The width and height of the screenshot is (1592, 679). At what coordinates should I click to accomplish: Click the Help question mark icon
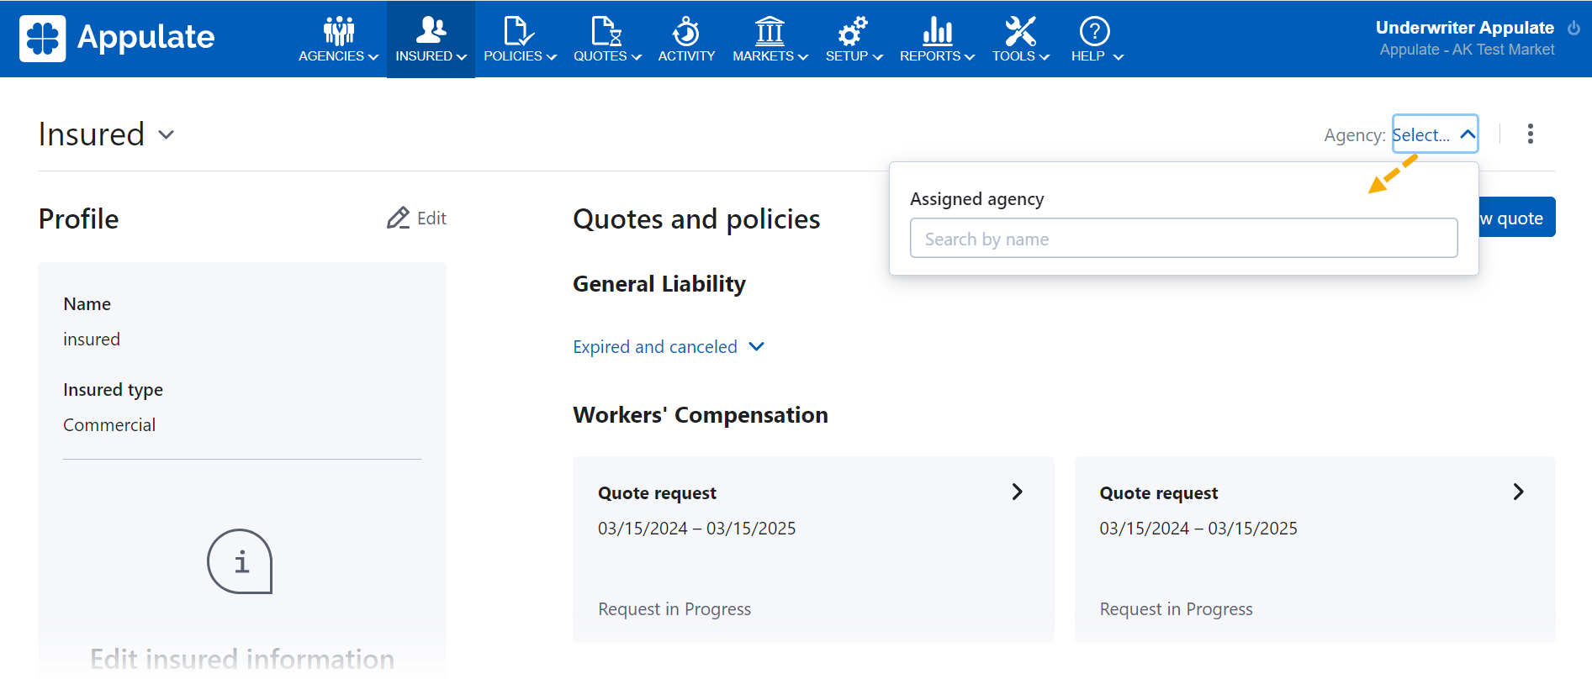[x=1094, y=32]
